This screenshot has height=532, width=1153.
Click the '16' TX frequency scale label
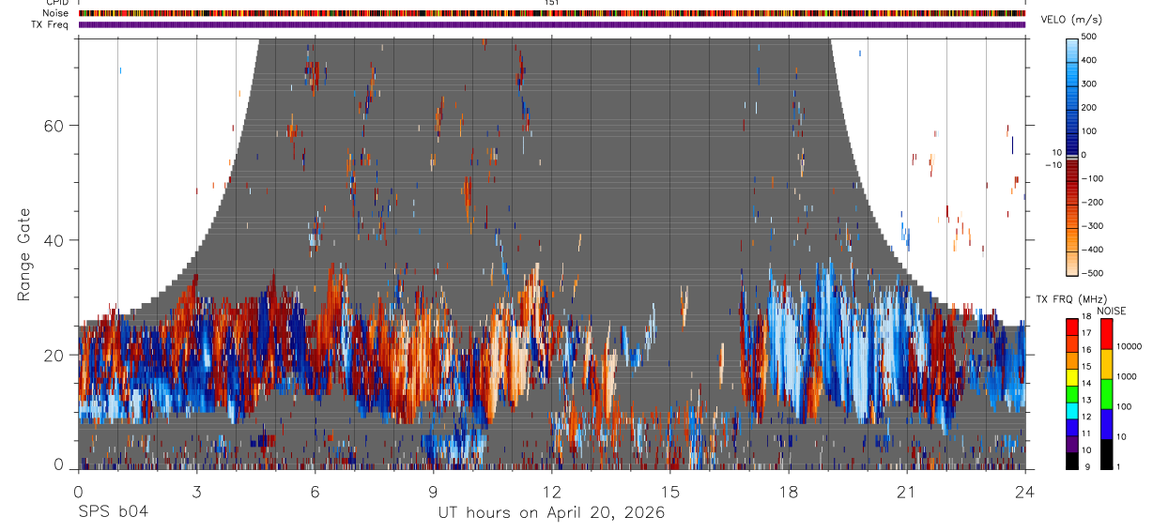[1087, 349]
